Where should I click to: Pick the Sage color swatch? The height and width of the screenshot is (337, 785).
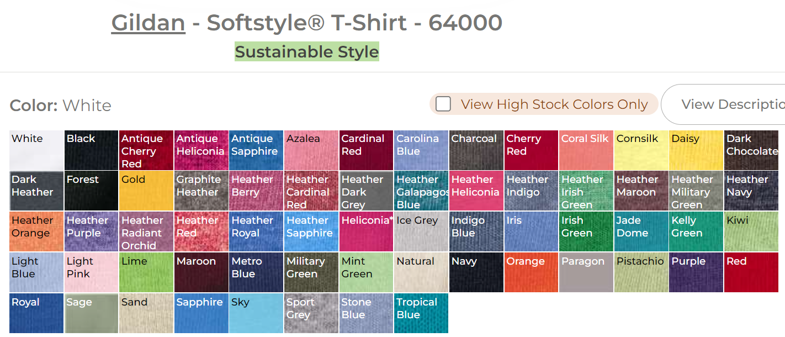click(91, 314)
